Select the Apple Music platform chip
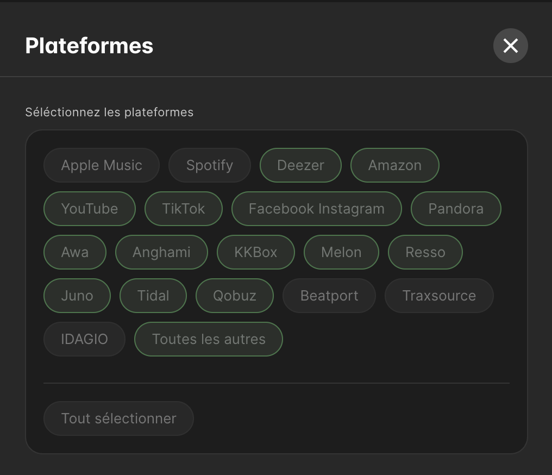This screenshot has width=552, height=475. tap(102, 165)
